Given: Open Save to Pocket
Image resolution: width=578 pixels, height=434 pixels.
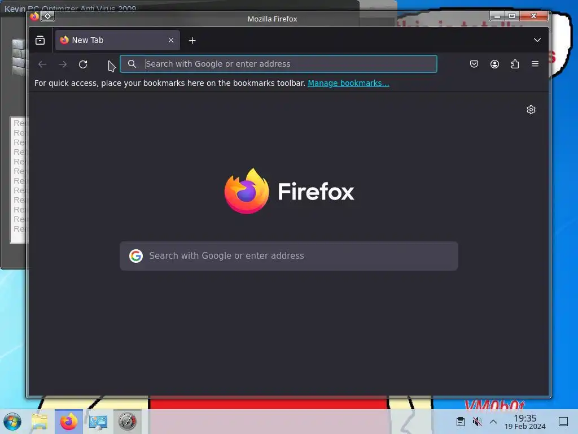Looking at the screenshot, I should 474,64.
